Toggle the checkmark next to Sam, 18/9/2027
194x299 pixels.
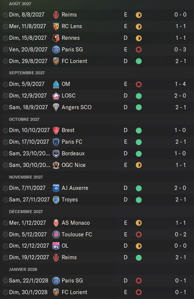click(x=5, y=107)
